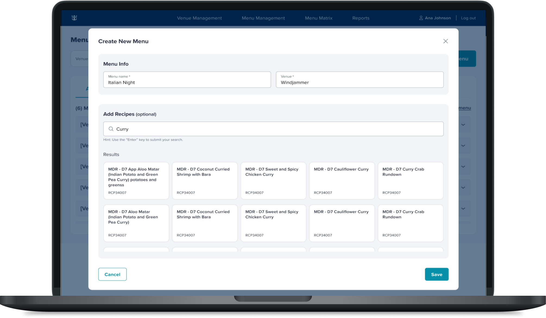The height and width of the screenshot is (318, 546).
Task: Expand the second venue row chevron
Action: pos(463,146)
